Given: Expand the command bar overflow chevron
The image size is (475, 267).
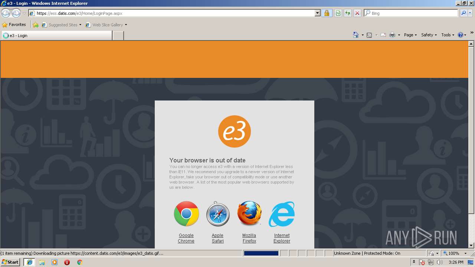Looking at the screenshot, I should point(472,33).
